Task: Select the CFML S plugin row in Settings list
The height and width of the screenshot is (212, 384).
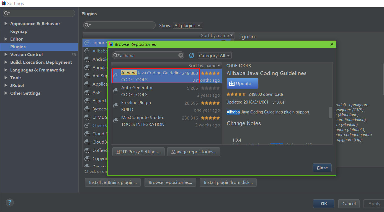Action: 95,117
